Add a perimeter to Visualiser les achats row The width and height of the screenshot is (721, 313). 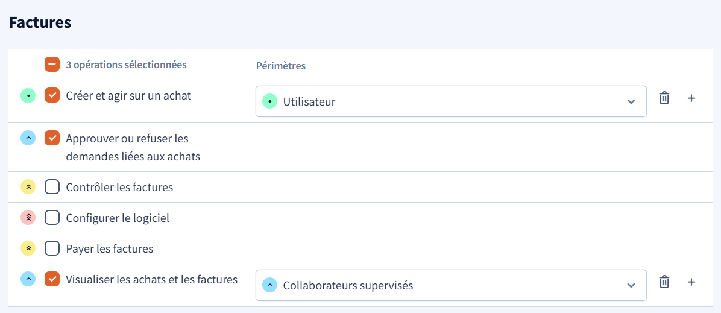(691, 282)
